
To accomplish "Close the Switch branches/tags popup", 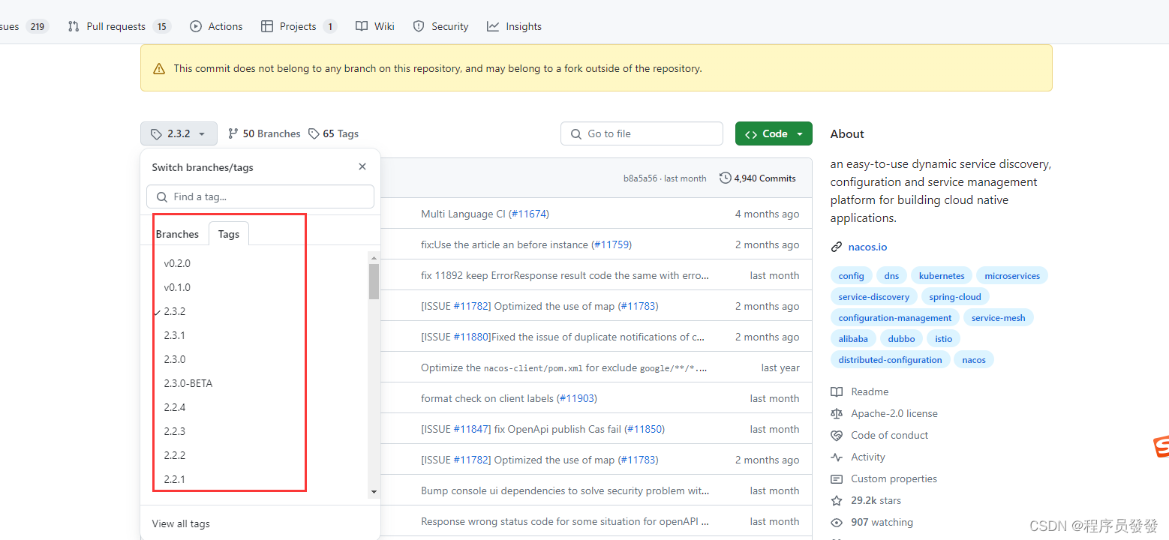I will (x=362, y=166).
